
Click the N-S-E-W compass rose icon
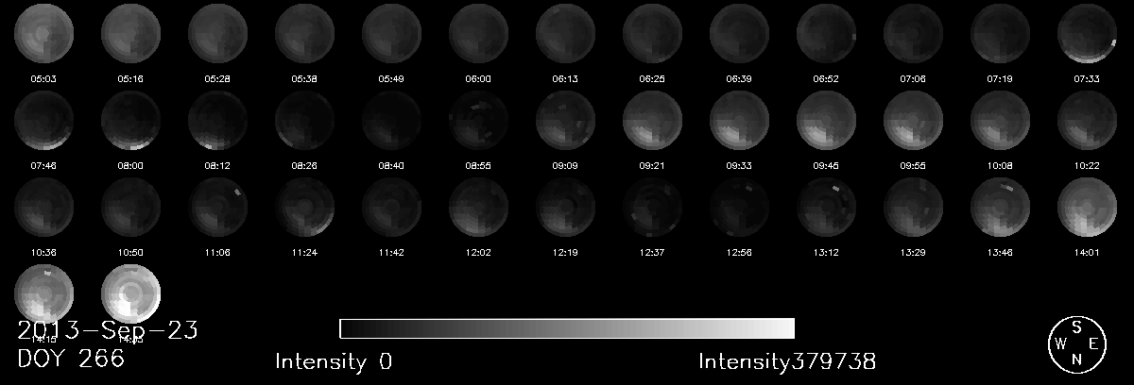[1077, 344]
